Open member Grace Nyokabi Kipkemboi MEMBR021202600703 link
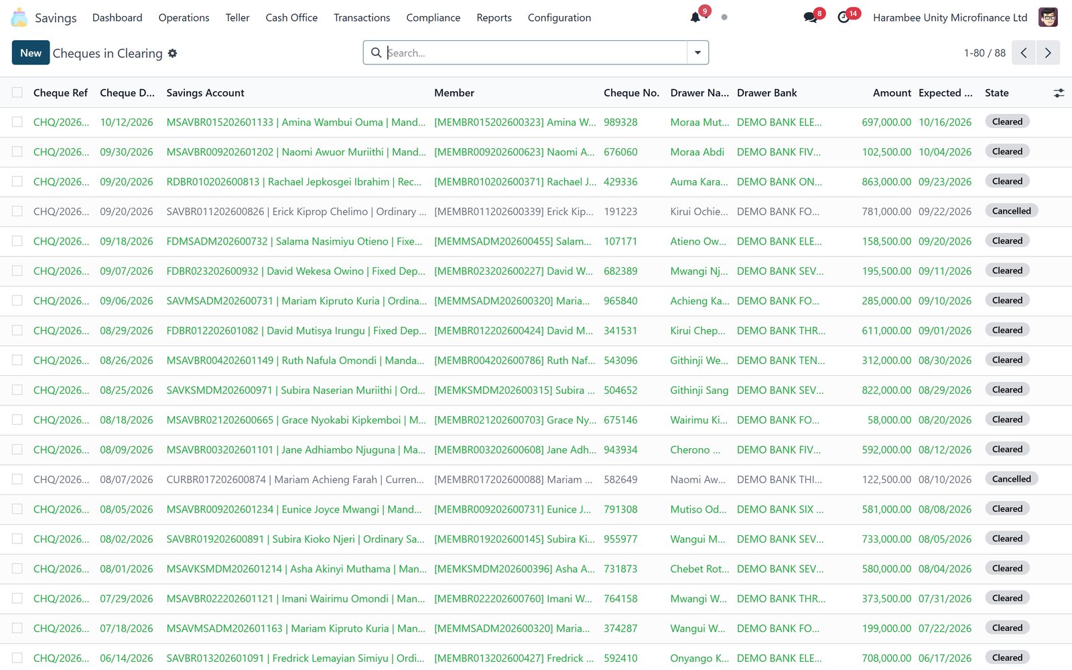The image size is (1072, 670). click(x=515, y=420)
